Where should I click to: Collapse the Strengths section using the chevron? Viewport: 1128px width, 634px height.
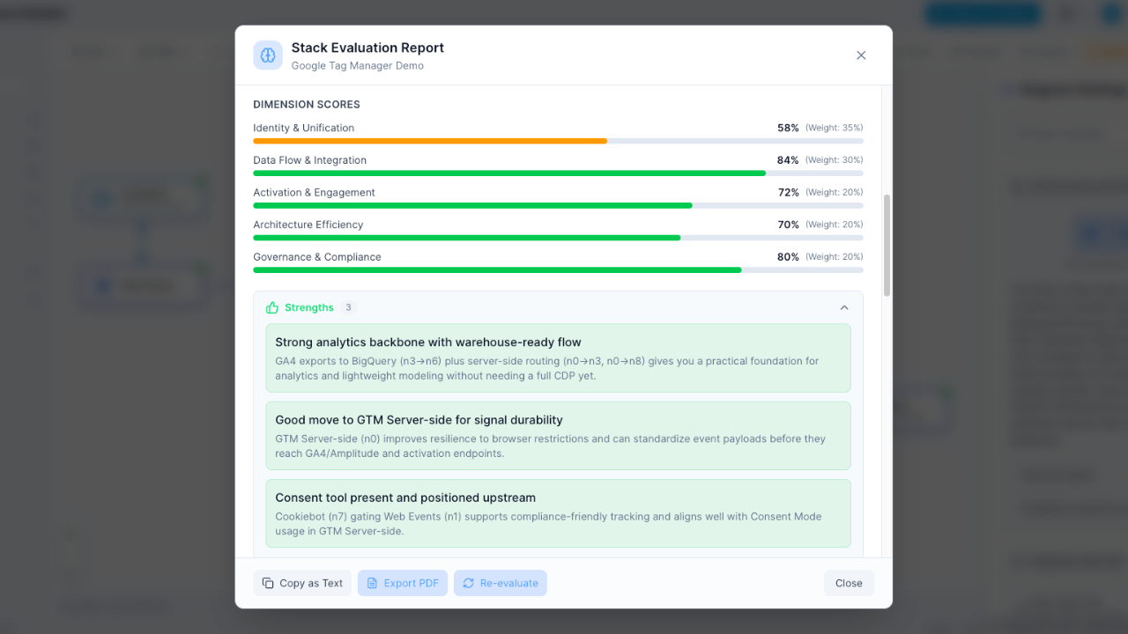coord(844,307)
